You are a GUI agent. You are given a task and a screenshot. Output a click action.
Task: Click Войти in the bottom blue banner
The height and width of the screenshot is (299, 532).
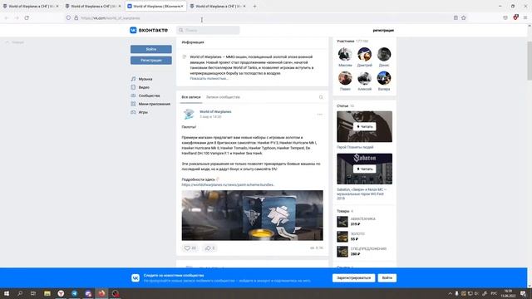click(387, 278)
